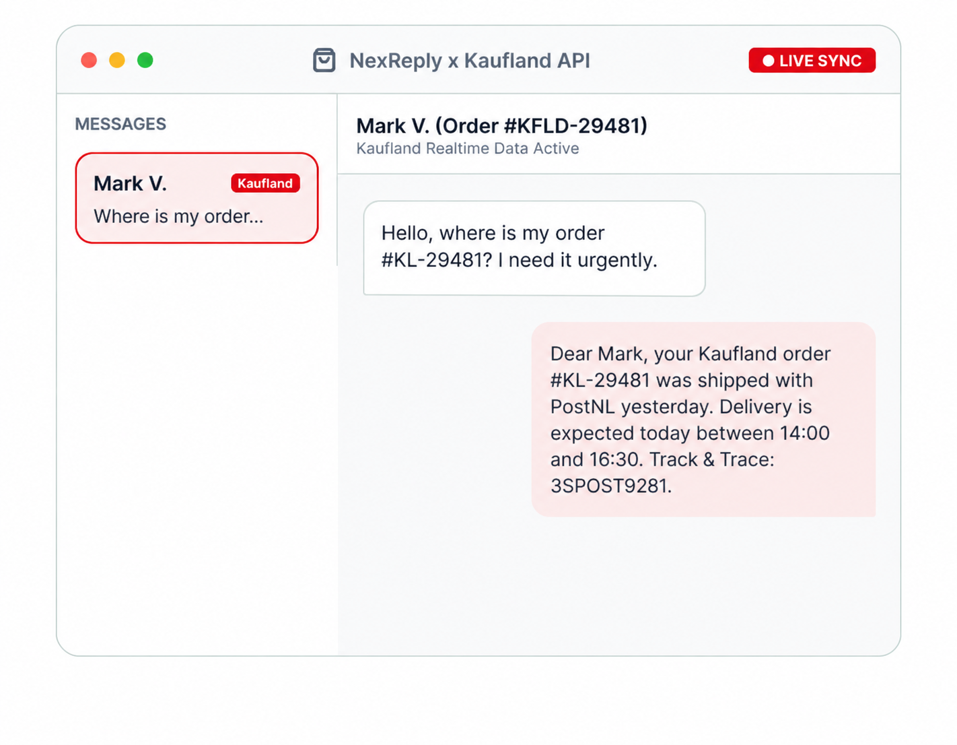The height and width of the screenshot is (745, 957).
Task: Click the shopping bag icon in title bar
Action: 324,60
